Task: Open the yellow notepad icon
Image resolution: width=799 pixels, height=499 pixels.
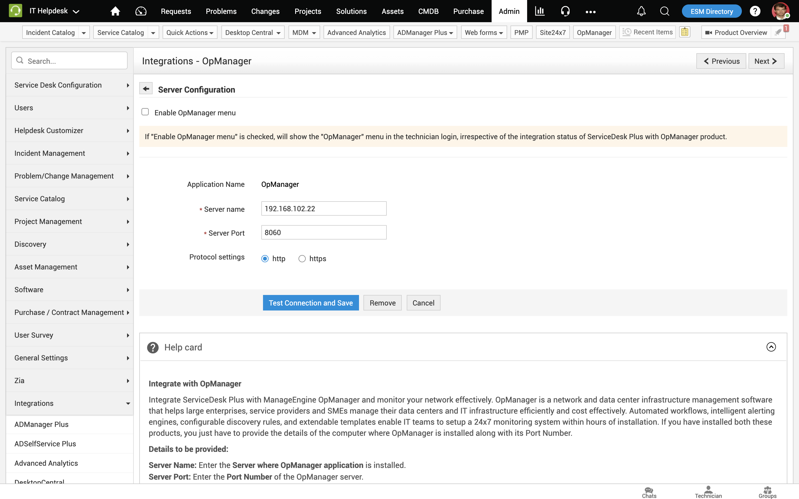Action: [x=684, y=32]
